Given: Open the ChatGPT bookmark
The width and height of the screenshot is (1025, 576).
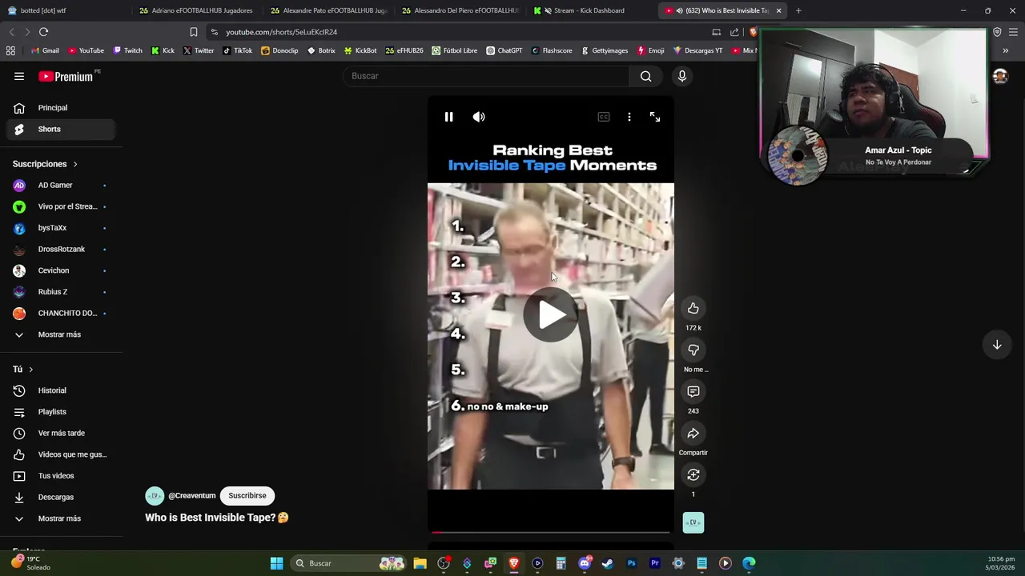Looking at the screenshot, I should pos(504,50).
